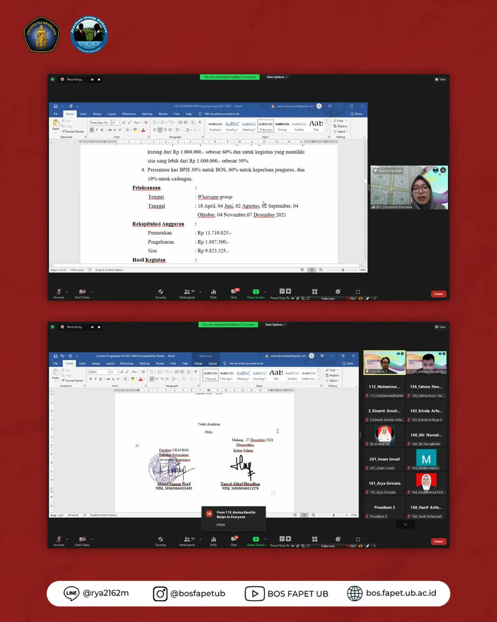
Task: Open font size 12 box in BENDAHARA Word
Action: 116,122
